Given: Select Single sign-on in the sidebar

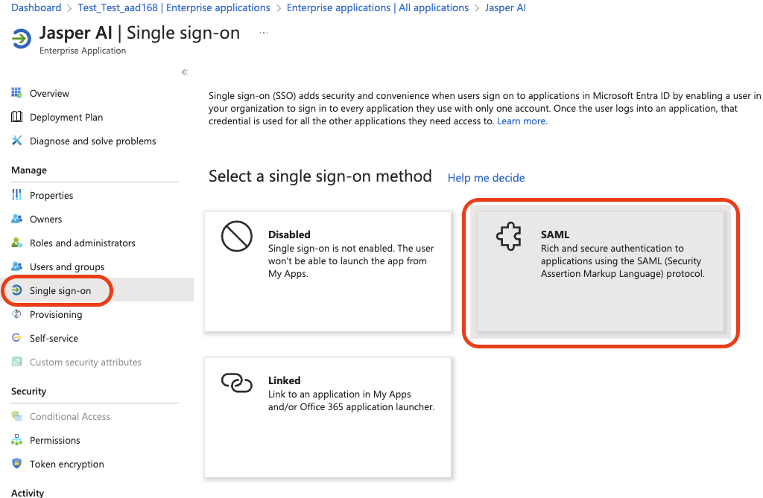Looking at the screenshot, I should (60, 290).
